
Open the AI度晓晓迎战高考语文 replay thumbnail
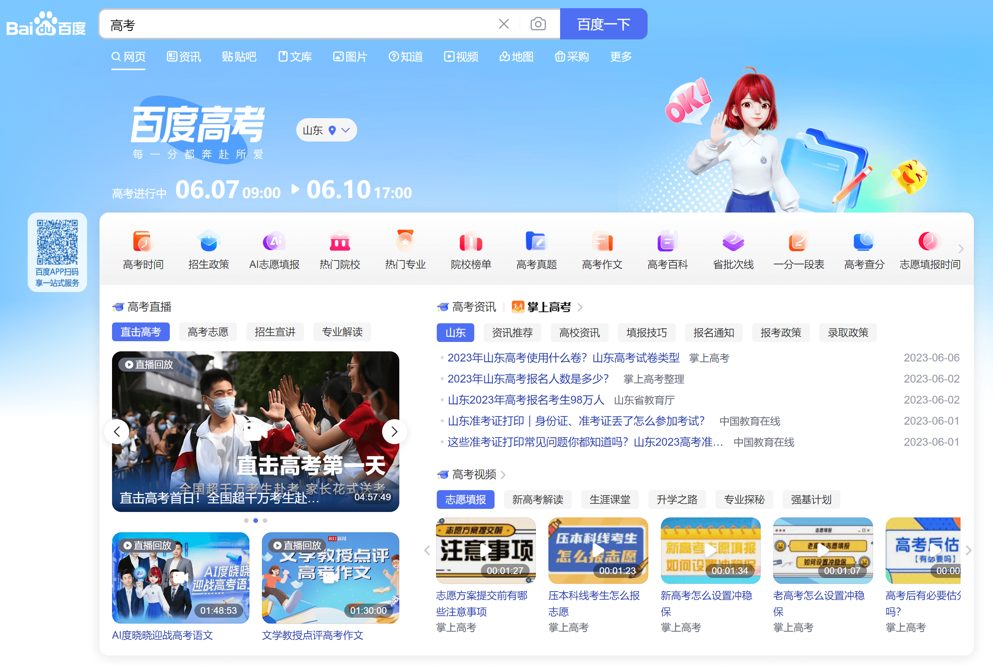click(x=181, y=577)
